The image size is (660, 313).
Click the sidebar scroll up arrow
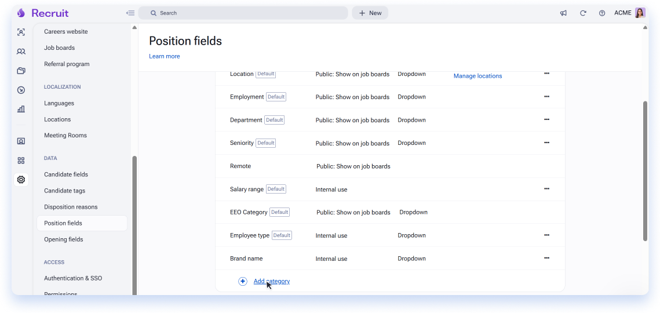[134, 28]
